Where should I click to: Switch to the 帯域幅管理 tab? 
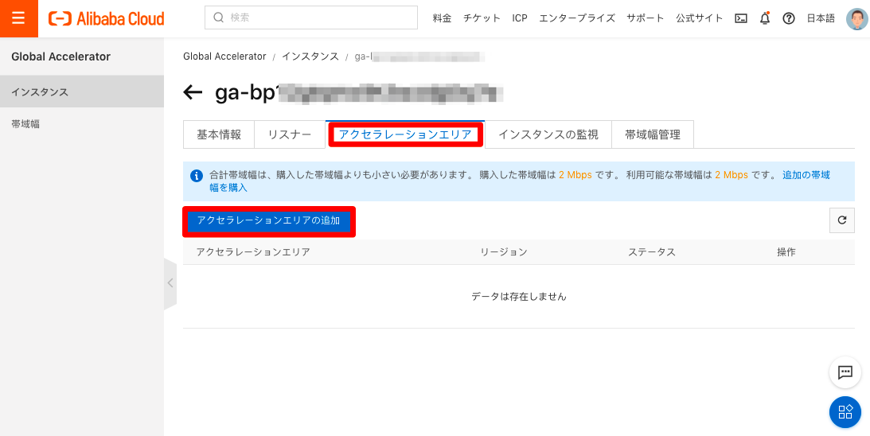pos(653,134)
